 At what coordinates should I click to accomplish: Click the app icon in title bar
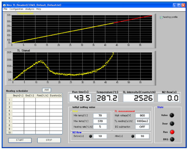coord(4,5)
